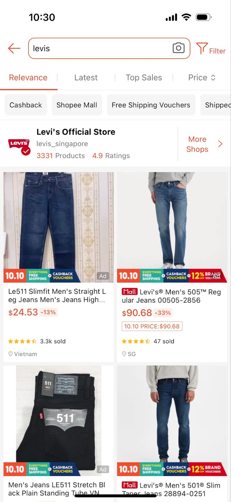Tap the back arrow icon
The width and height of the screenshot is (231, 502).
[x=14, y=48]
